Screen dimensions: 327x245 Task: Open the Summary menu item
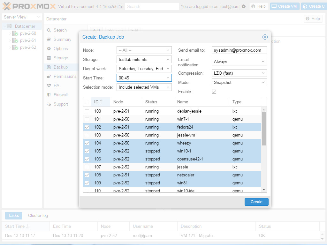[x=62, y=39]
